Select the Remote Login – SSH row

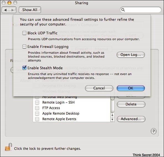72,102
